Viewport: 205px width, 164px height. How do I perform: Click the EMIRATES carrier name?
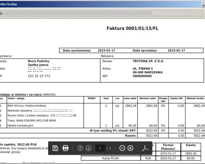(50, 95)
